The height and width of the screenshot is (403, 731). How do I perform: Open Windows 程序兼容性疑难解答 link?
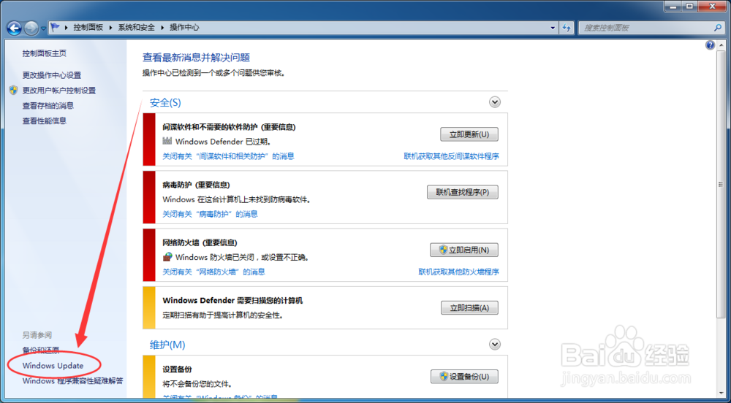(72, 381)
